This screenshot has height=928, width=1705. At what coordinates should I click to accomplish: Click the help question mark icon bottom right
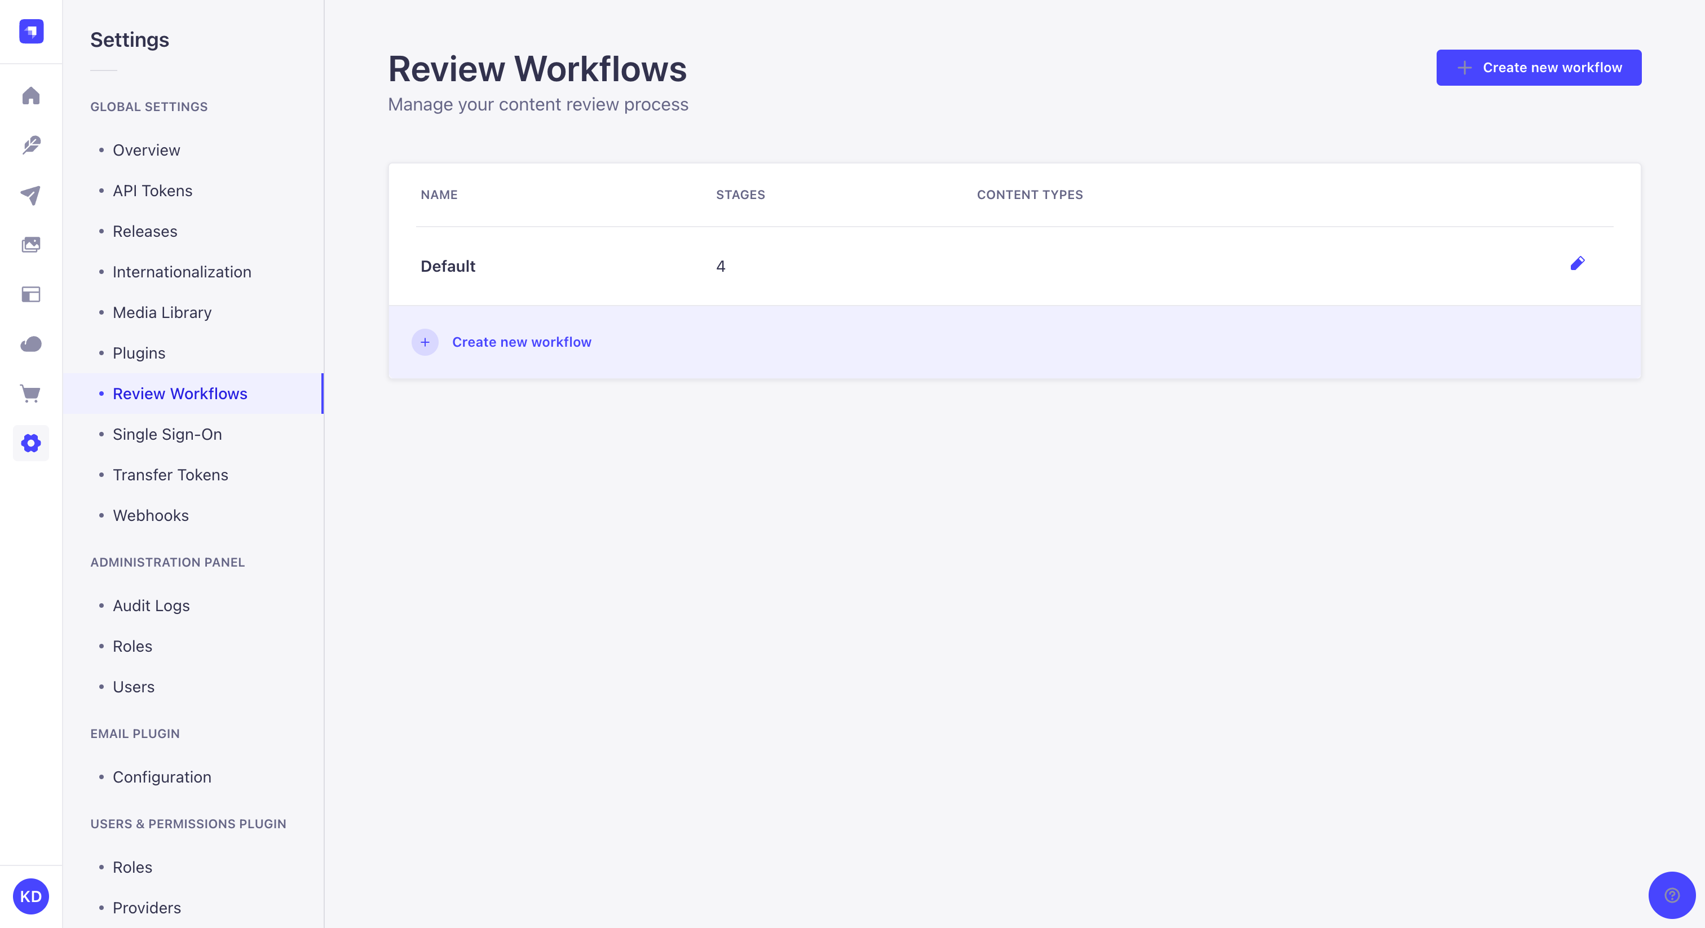click(x=1669, y=895)
